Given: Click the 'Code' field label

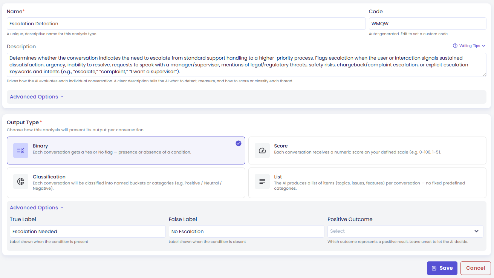Looking at the screenshot, I should click(376, 11).
